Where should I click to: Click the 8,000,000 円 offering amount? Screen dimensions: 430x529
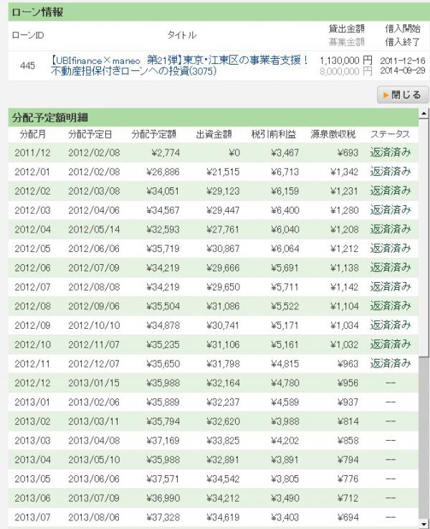point(346,71)
